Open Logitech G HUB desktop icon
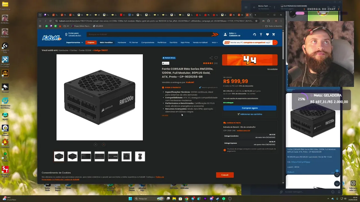 5,48
